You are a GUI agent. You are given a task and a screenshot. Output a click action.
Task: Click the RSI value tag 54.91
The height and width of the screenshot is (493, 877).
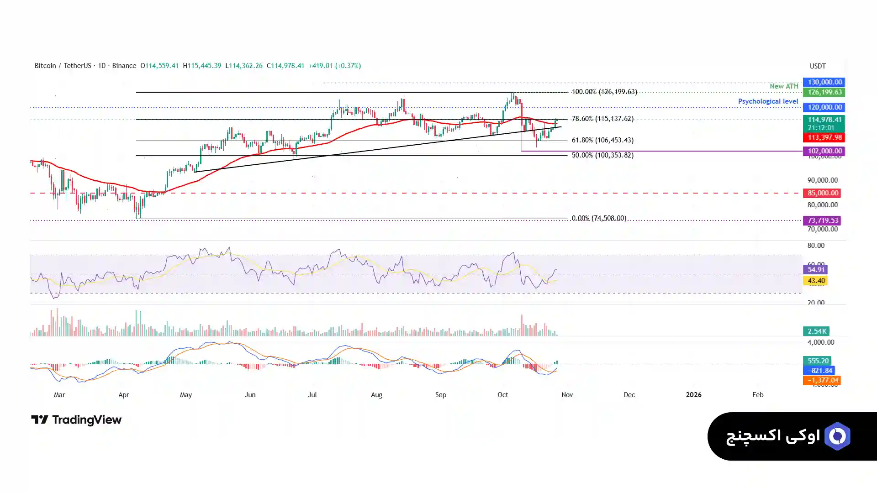click(815, 270)
